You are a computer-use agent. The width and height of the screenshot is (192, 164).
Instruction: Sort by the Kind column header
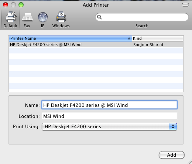point(158,38)
